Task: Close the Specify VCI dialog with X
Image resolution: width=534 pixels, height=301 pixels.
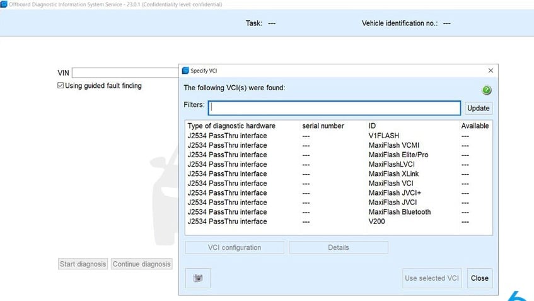Action: (x=491, y=71)
